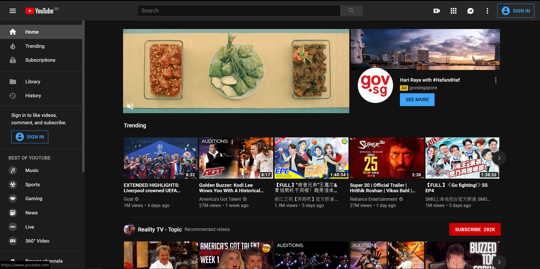Viewport: 540px width, 269px height.
Task: Open the EXTENDED HIGHLIGHTS Liverpool title
Action: (x=152, y=188)
